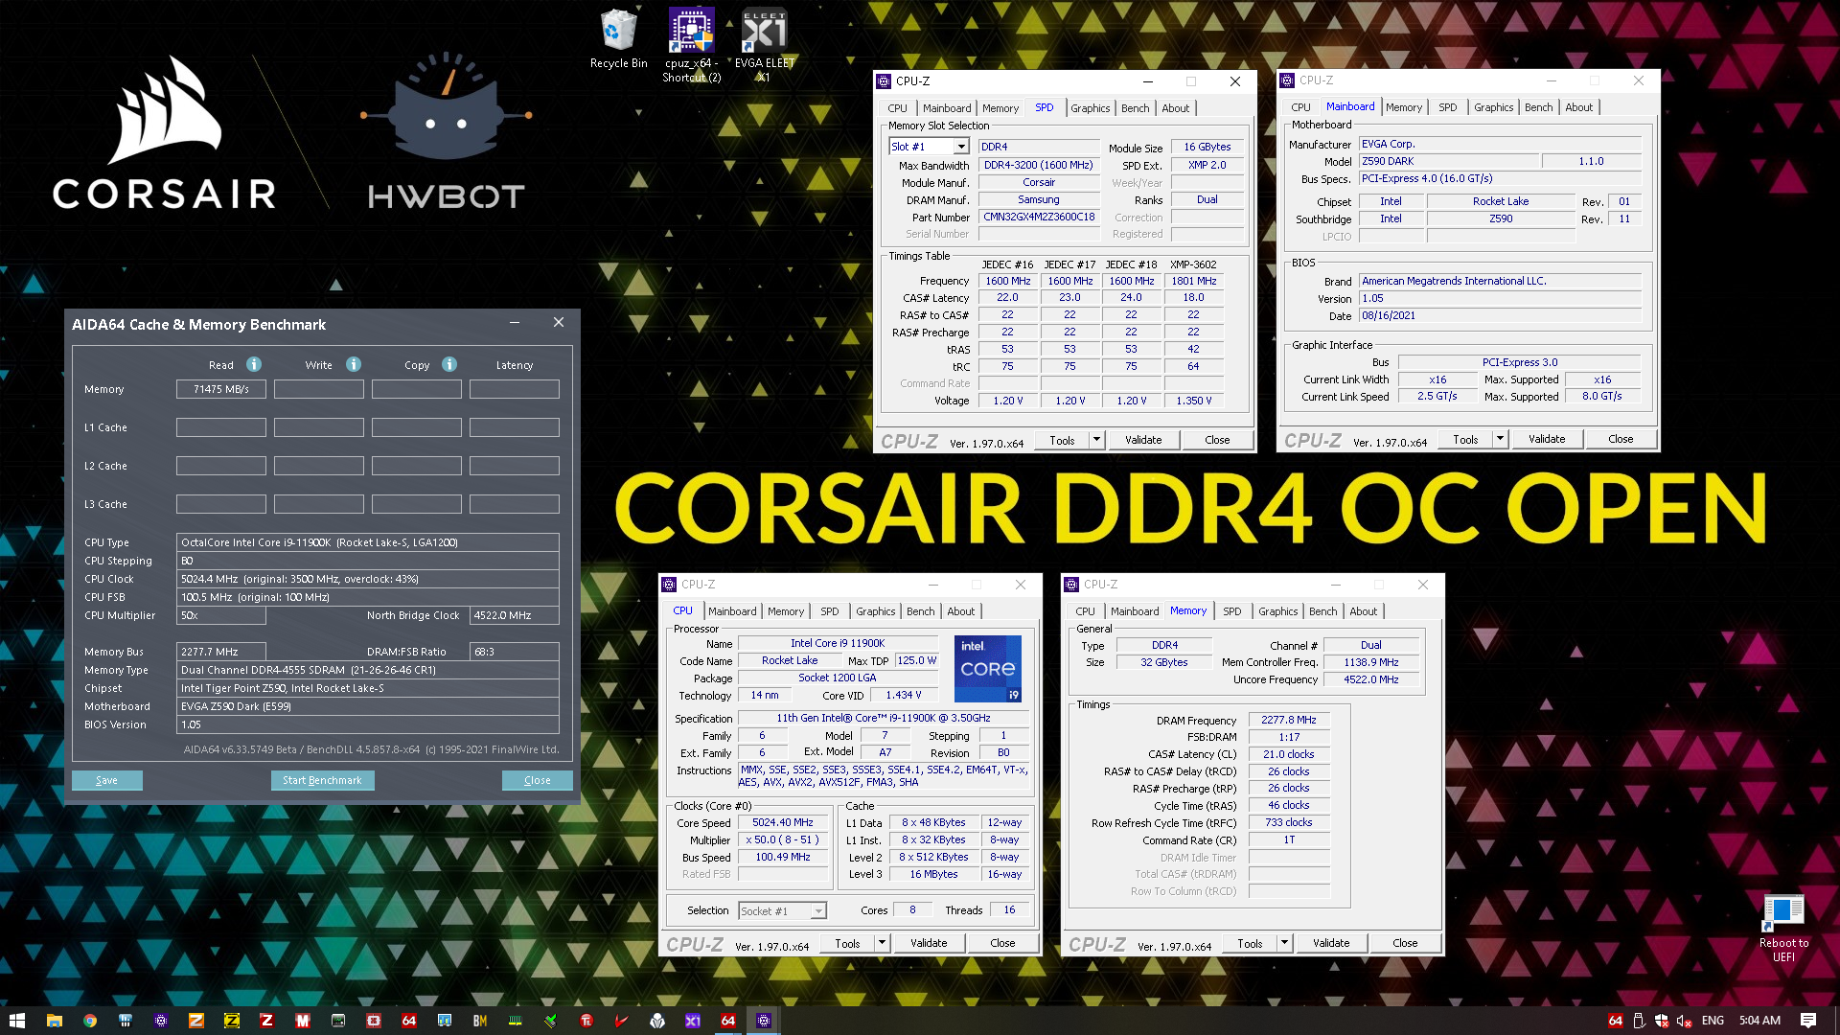
Task: Select the cpuz_x64 Shortcut desktop icon
Action: (x=691, y=45)
